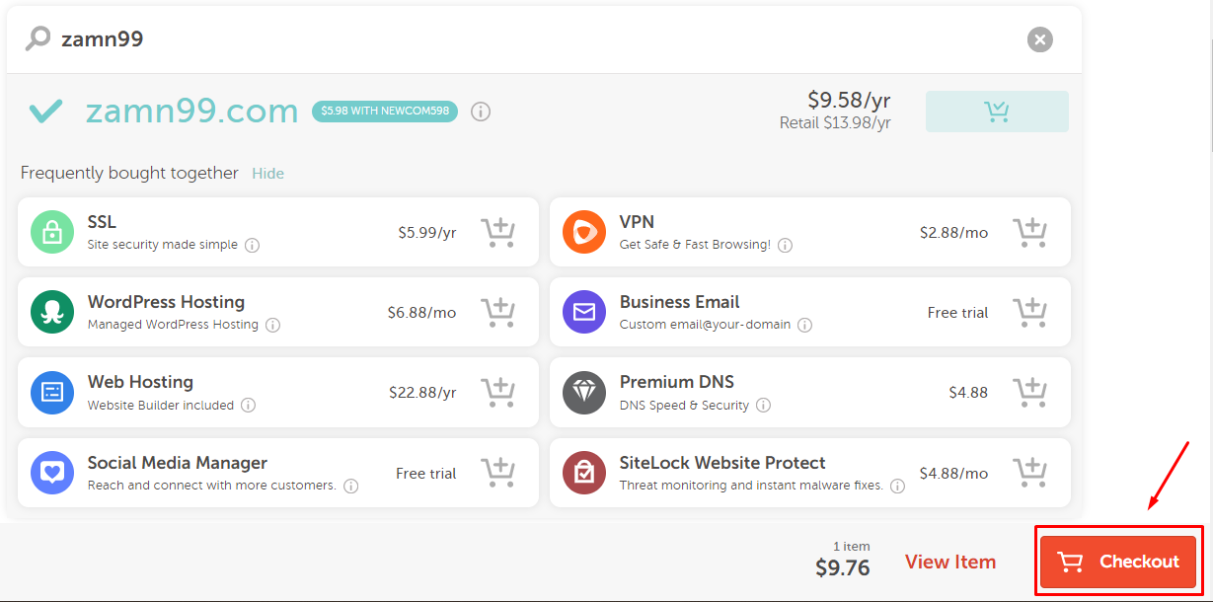Open VPN info tooltip icon
Screen dimensions: 1213x602
tap(785, 245)
